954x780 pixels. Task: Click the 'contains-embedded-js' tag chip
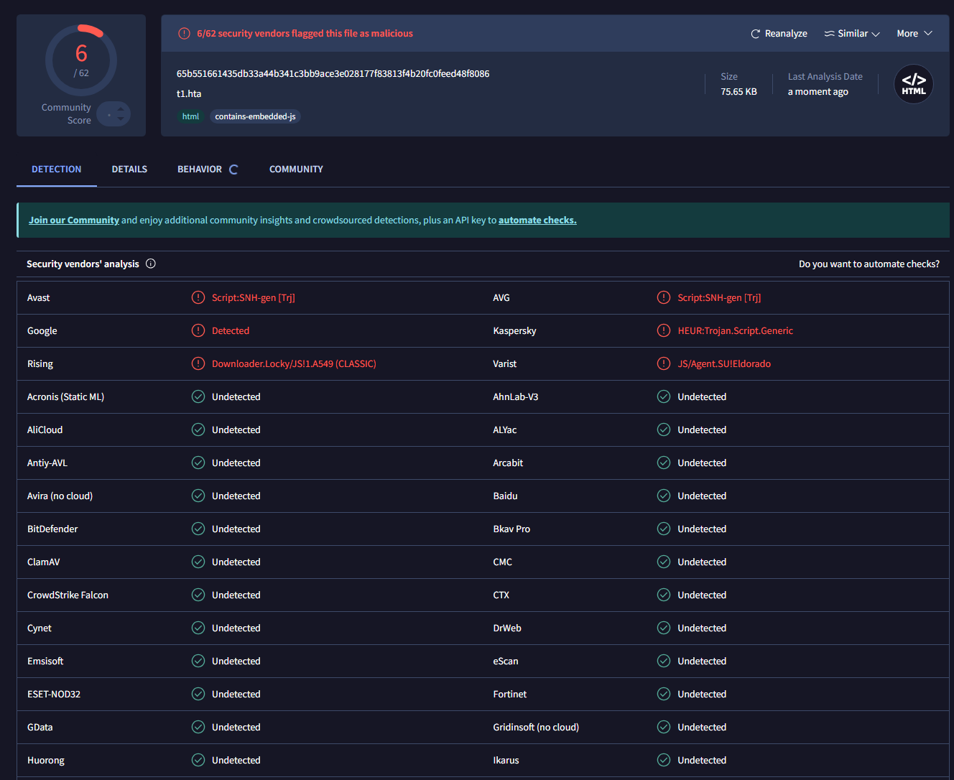(255, 116)
